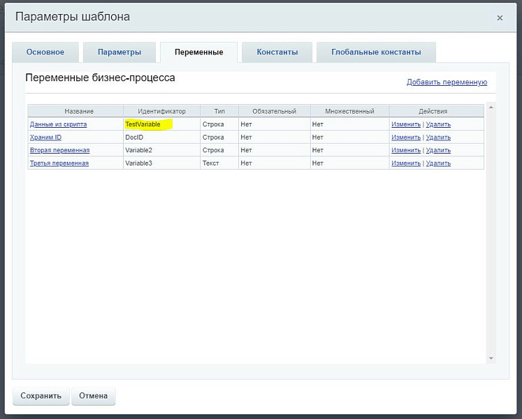Open the Параметры tab
Image resolution: width=522 pixels, height=419 pixels.
coord(119,52)
